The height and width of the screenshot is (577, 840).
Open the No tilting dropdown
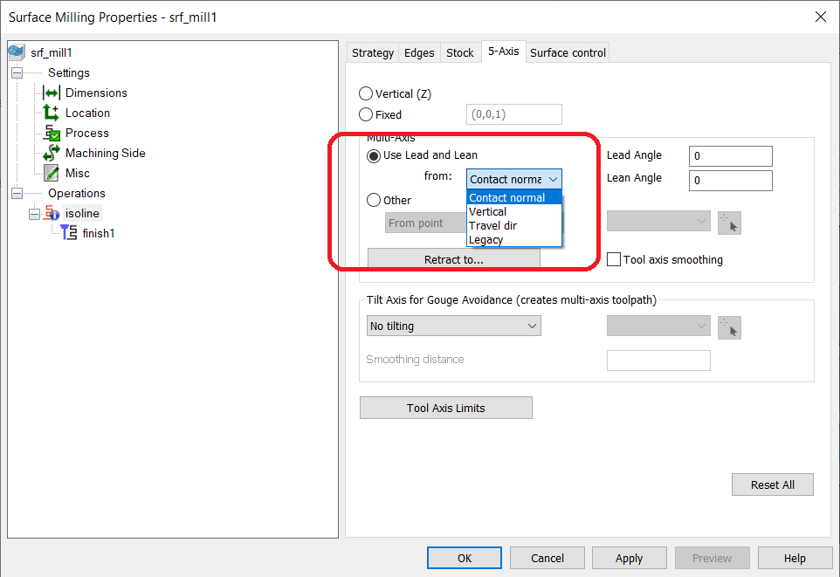tap(453, 327)
